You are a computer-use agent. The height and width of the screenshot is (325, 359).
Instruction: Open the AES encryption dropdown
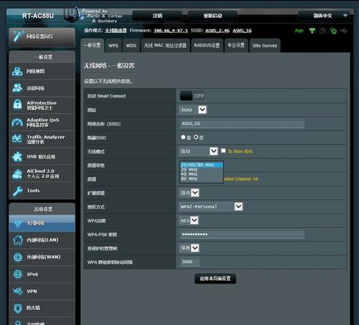pos(189,220)
